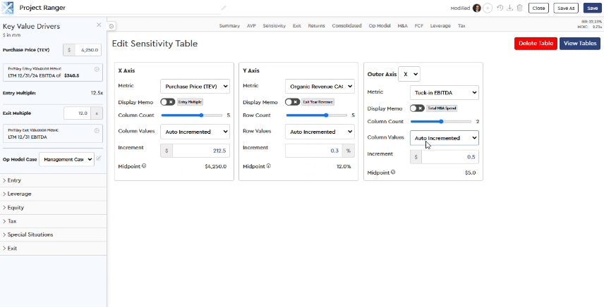Click the View Tables button

[579, 44]
